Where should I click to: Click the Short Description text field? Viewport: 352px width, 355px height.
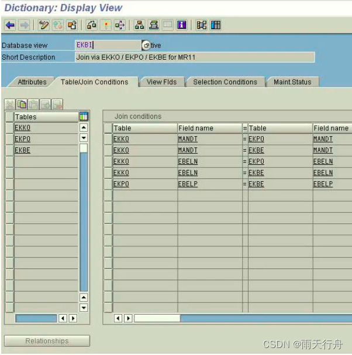click(x=195, y=57)
